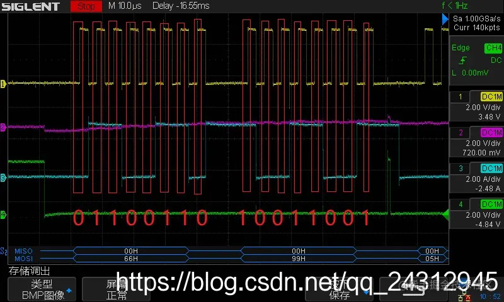
Task: Click channel 4 offset value -4.84 V
Action: click(x=488, y=225)
